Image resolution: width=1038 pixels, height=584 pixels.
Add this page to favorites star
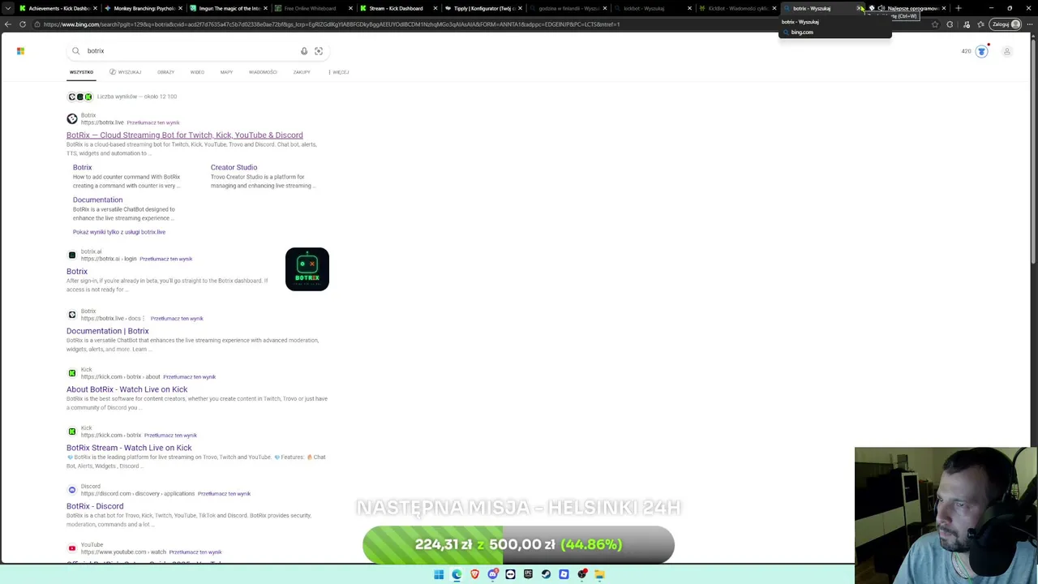point(935,24)
